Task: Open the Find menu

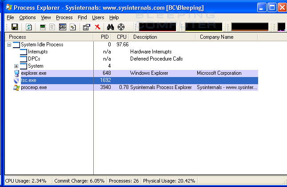Action: [82, 17]
